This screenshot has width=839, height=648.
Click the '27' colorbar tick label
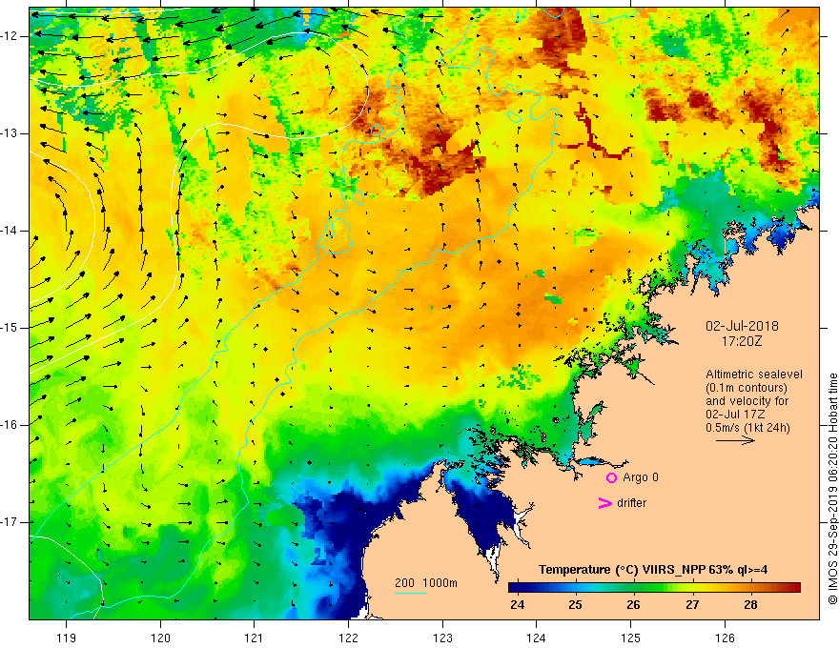pos(692,605)
